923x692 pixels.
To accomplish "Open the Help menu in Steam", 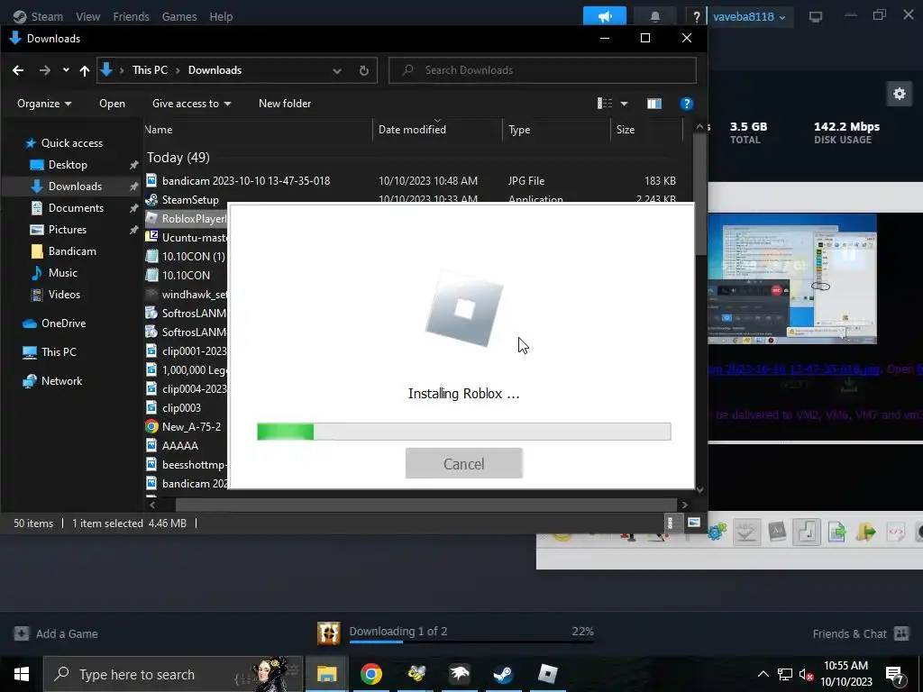I will click(221, 16).
